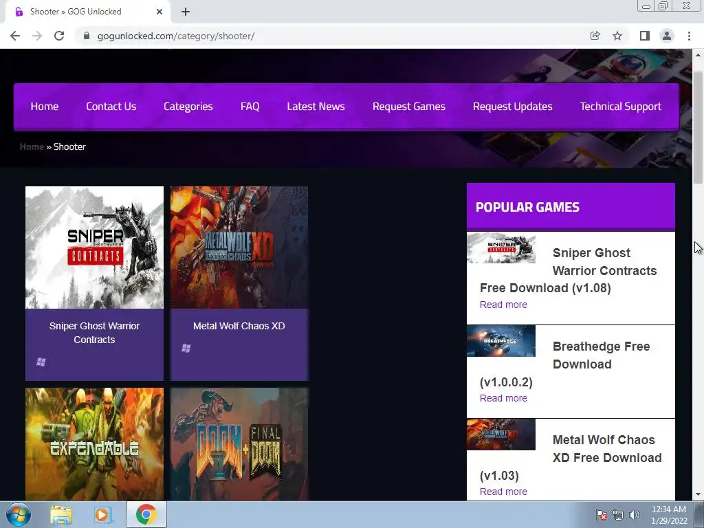Screen dimensions: 704x528
Task: Open Request Games in the navigation bar
Action: tap(408, 107)
